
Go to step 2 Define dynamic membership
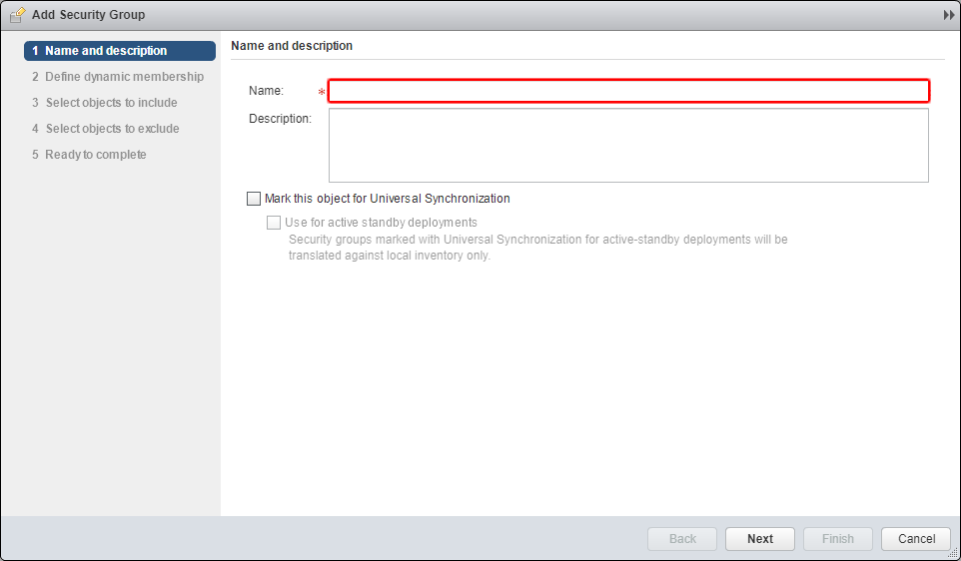(117, 77)
